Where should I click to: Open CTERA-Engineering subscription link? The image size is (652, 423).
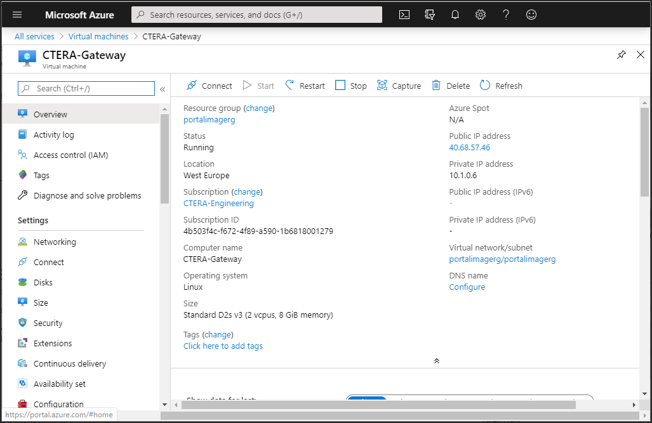(x=219, y=203)
